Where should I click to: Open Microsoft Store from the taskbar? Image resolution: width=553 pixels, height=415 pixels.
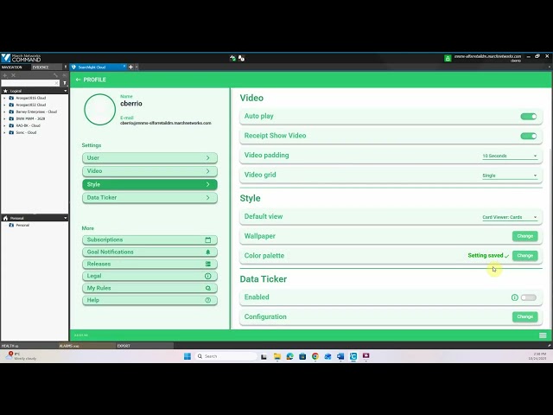pyautogui.click(x=302, y=356)
